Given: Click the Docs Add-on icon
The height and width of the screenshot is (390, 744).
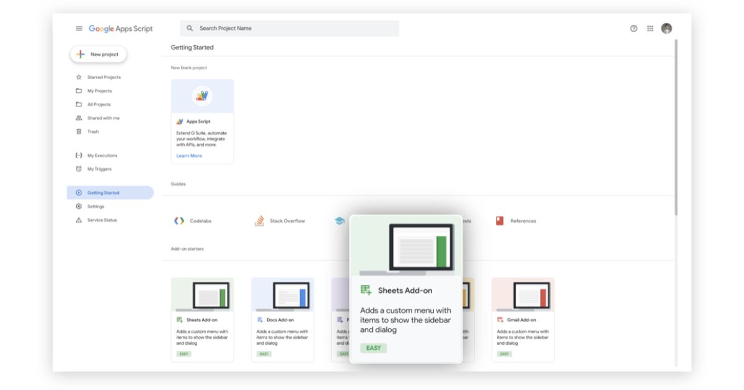Looking at the screenshot, I should [x=260, y=320].
